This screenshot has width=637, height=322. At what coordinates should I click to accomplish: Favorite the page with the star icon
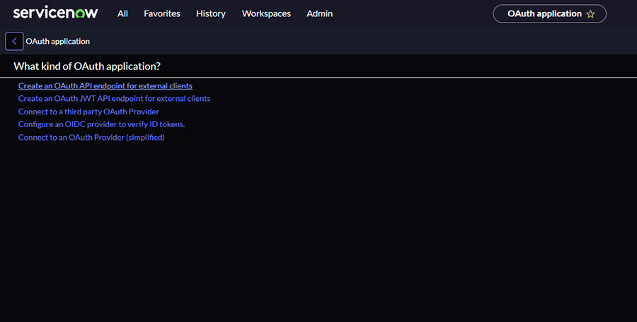tap(591, 14)
